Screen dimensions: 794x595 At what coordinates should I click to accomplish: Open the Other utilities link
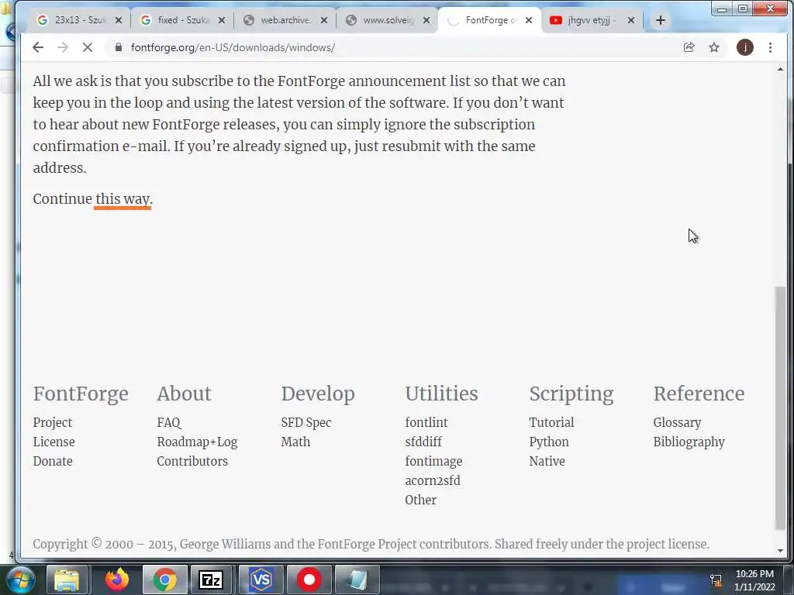coord(421,500)
